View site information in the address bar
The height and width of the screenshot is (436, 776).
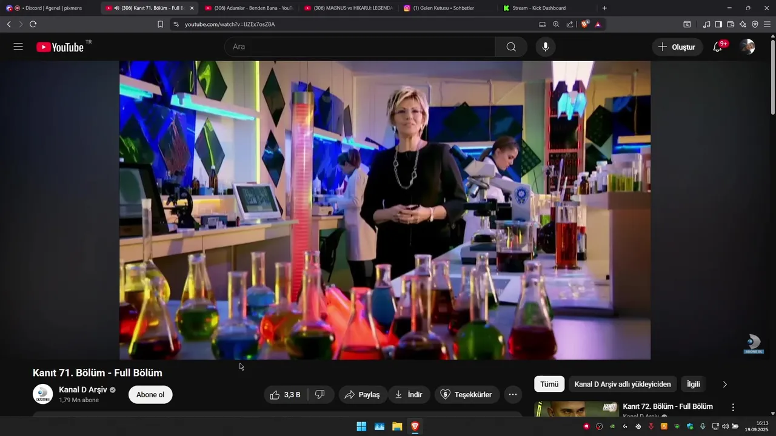click(x=176, y=24)
